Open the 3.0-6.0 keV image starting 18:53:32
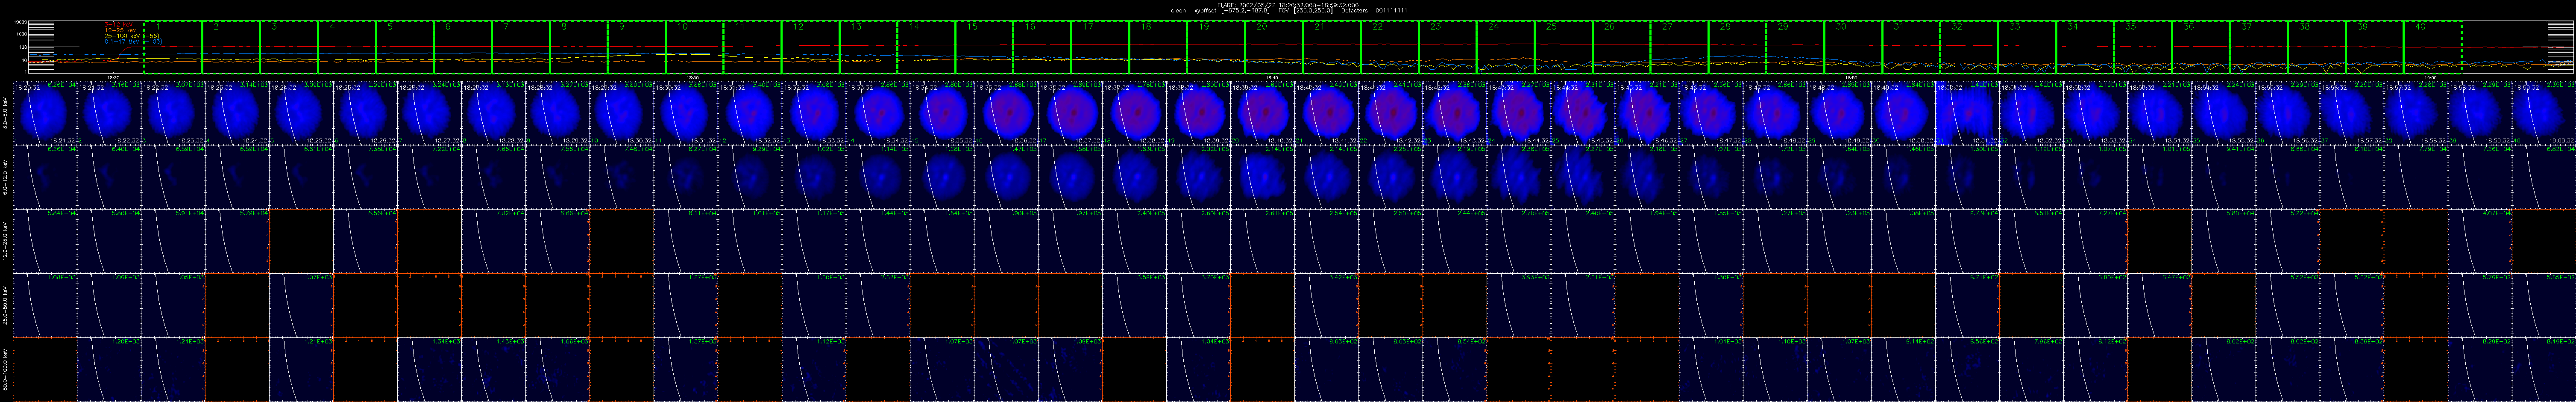This screenshot has height=402, width=2576. coord(2160,113)
